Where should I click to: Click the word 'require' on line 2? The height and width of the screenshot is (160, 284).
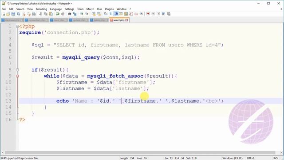[30, 32]
